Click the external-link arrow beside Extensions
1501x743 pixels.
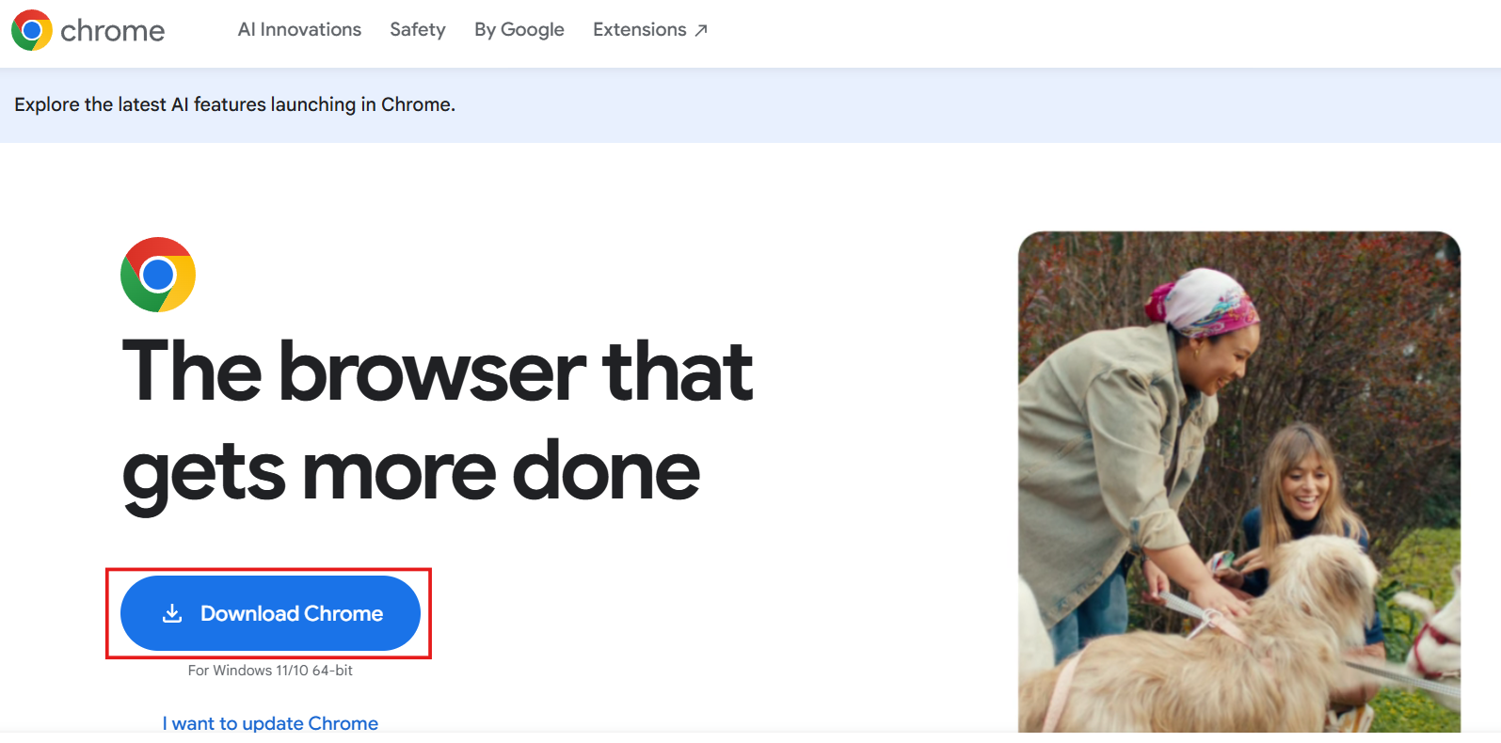[701, 30]
